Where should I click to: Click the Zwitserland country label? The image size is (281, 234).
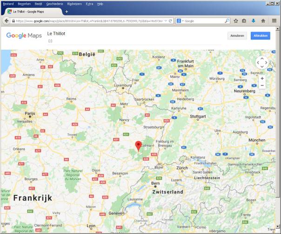coord(168,192)
